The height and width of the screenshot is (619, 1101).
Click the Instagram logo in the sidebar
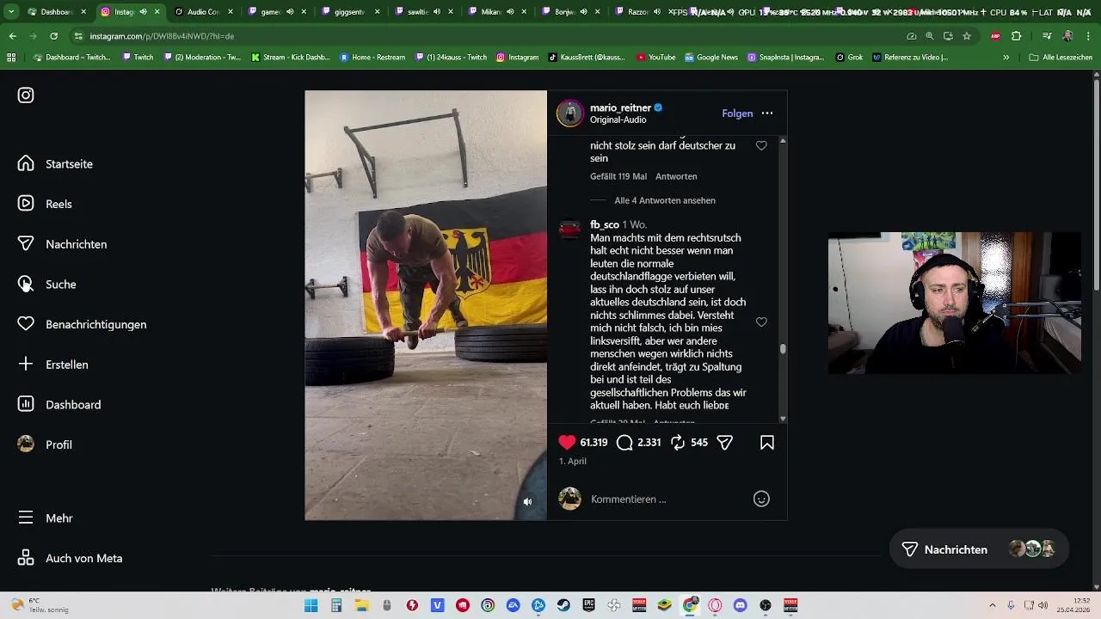tap(26, 95)
